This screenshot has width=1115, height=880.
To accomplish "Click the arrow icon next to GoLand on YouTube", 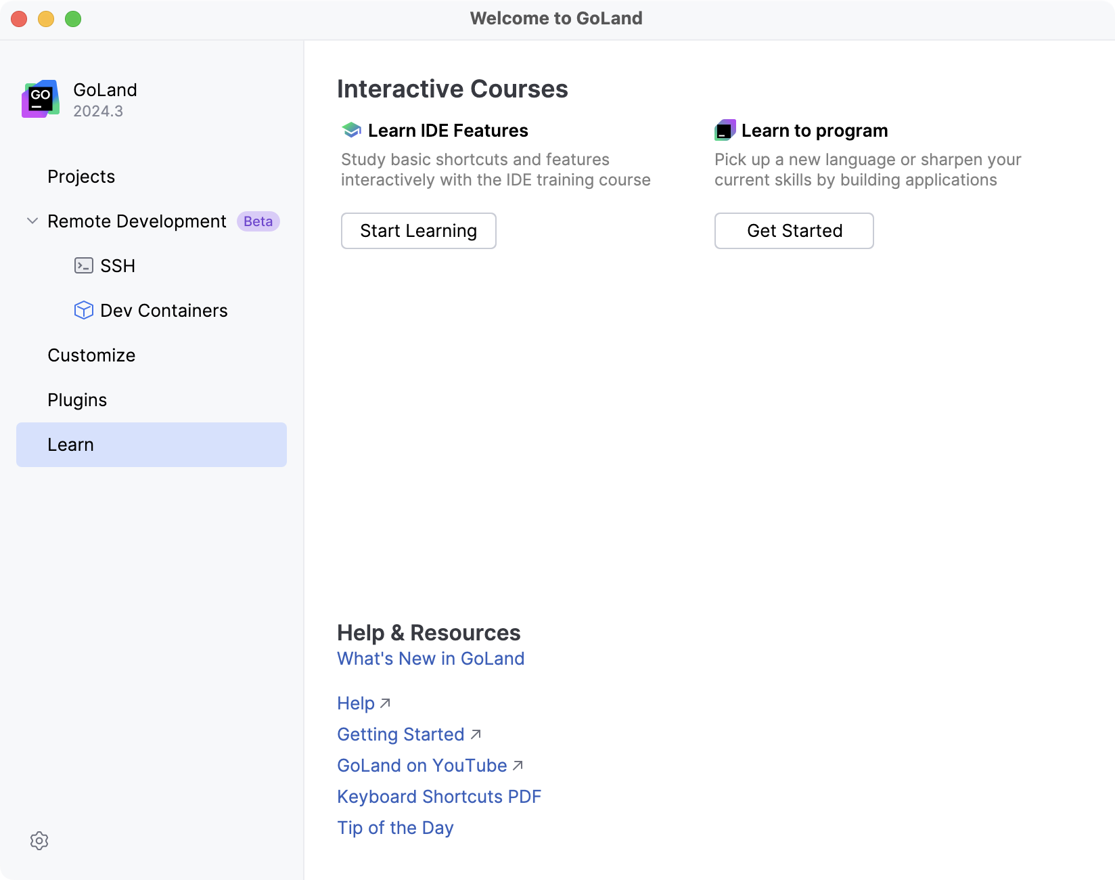I will (518, 765).
